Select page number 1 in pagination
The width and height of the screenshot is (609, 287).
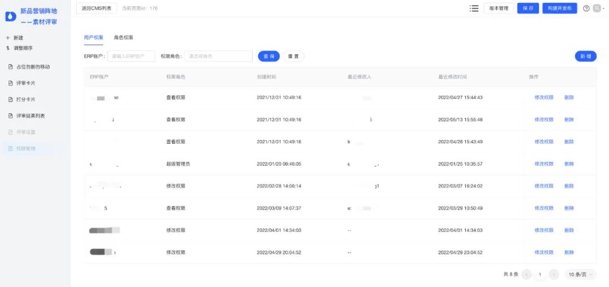coord(540,274)
